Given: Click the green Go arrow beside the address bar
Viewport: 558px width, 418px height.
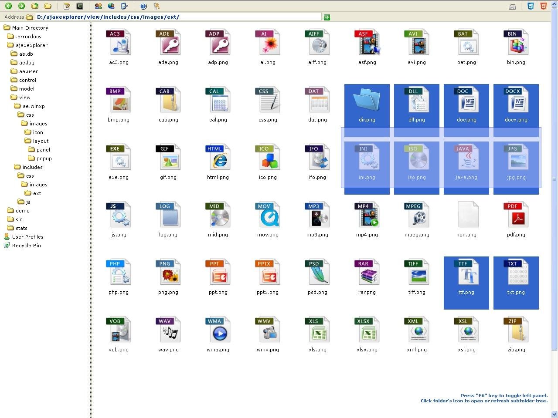Looking at the screenshot, I should [x=327, y=17].
